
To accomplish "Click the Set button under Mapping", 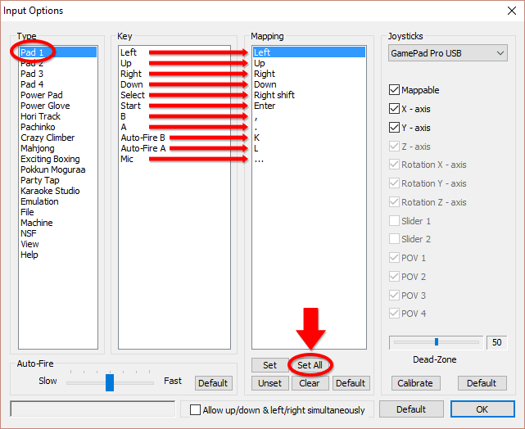I will pos(269,365).
